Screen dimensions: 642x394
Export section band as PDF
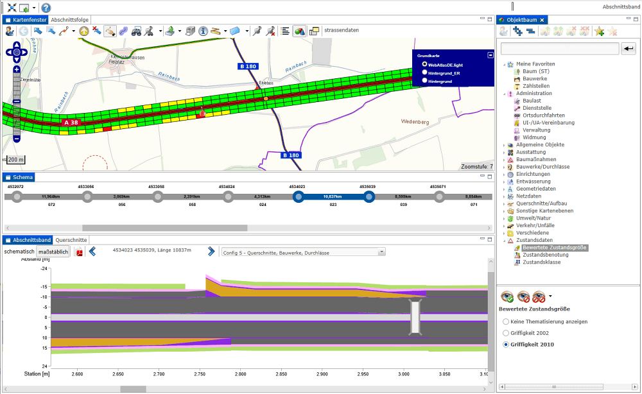pyautogui.click(x=79, y=252)
